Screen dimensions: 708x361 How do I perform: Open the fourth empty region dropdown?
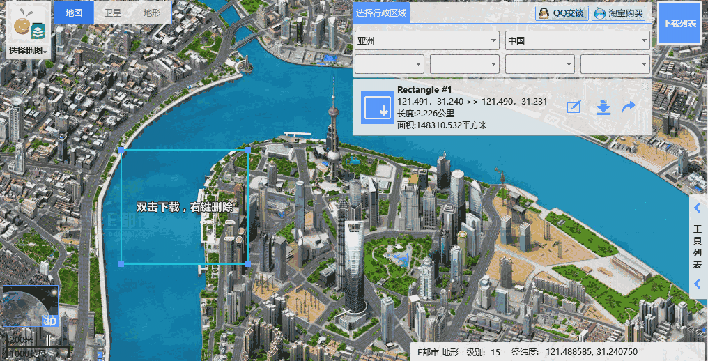[615, 64]
